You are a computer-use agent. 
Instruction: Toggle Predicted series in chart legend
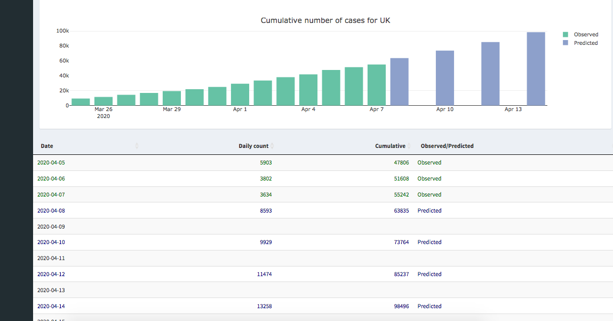pos(586,43)
